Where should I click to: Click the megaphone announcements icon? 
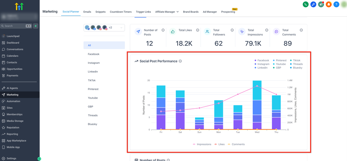point(321,5)
